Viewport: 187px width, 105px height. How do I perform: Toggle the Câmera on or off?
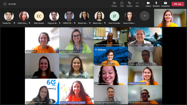coord(148,4)
